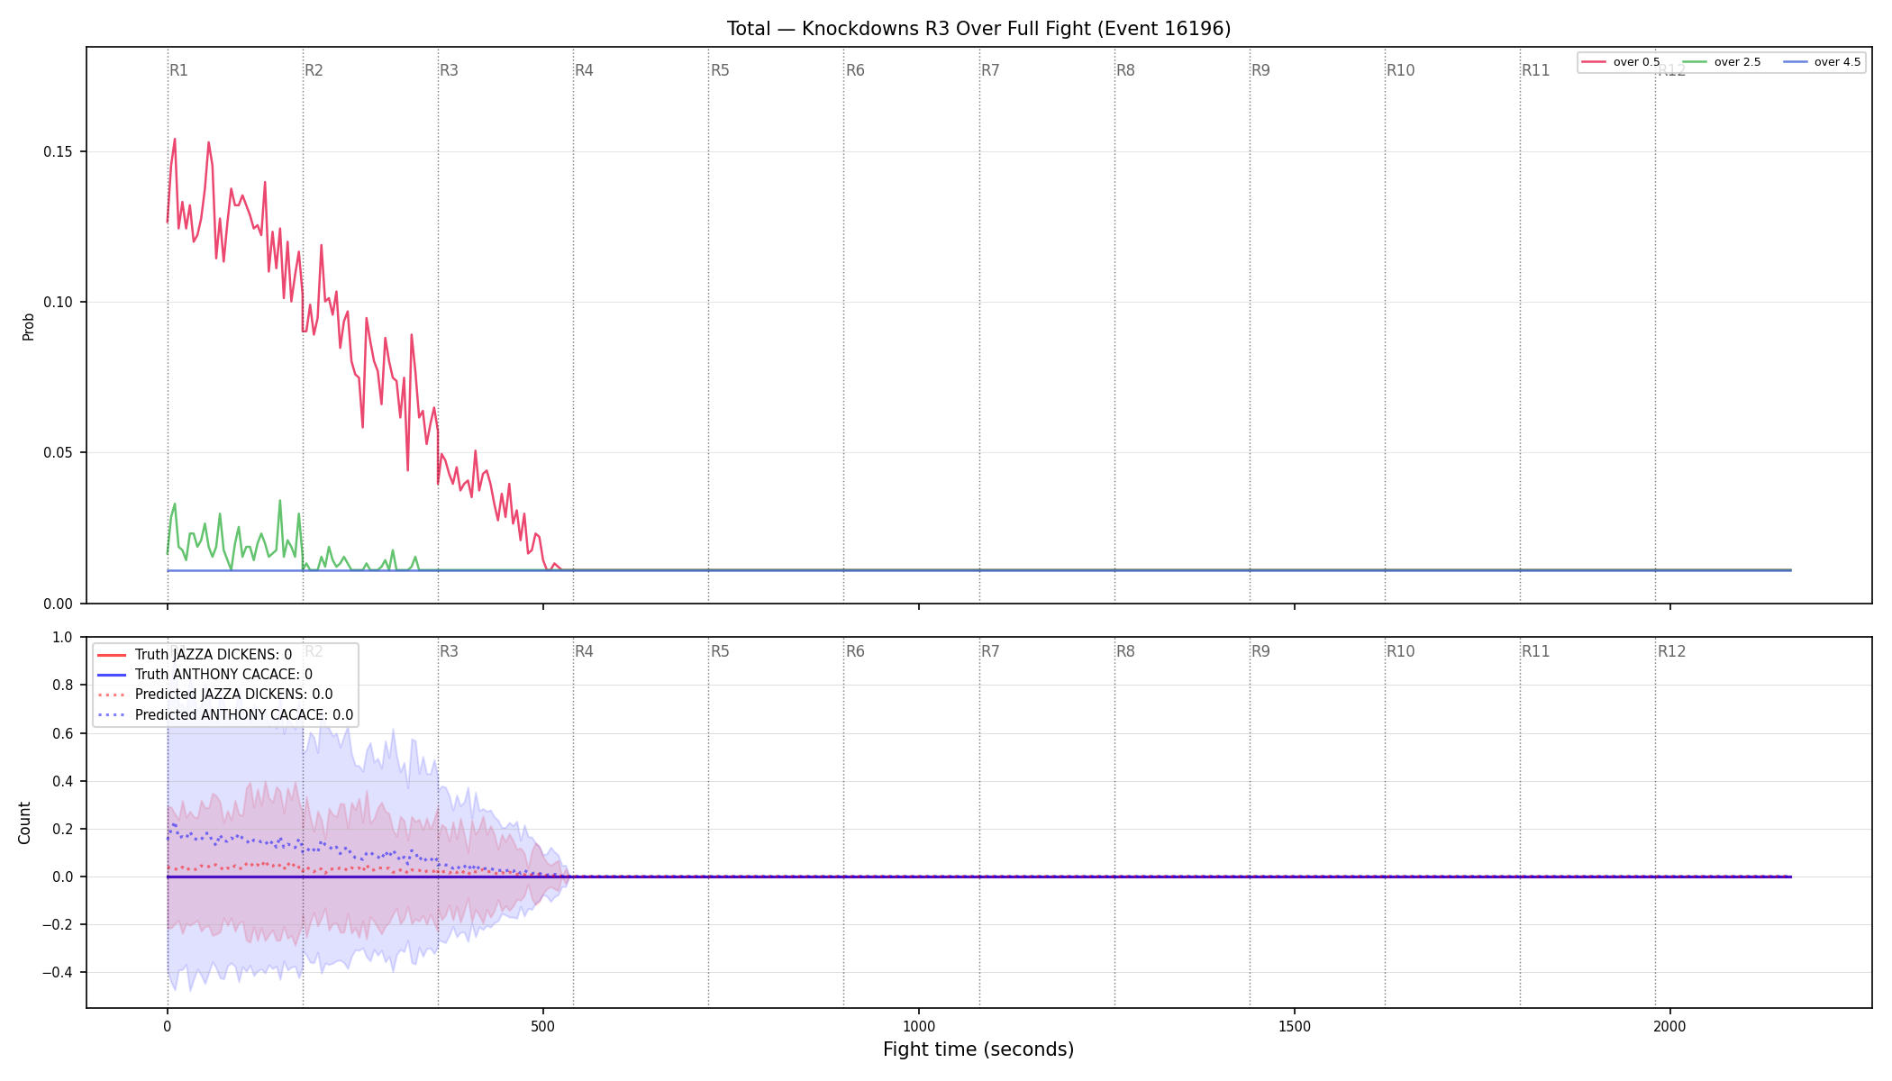Click the R4 round label in top plot
The height and width of the screenshot is (1081, 1892).
coord(584,70)
